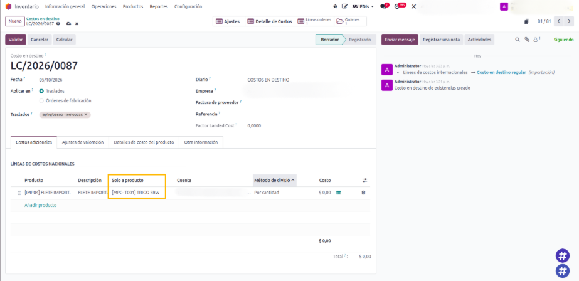This screenshot has width=579, height=281.
Task: Open the Líneas órdenes smart button
Action: click(314, 21)
